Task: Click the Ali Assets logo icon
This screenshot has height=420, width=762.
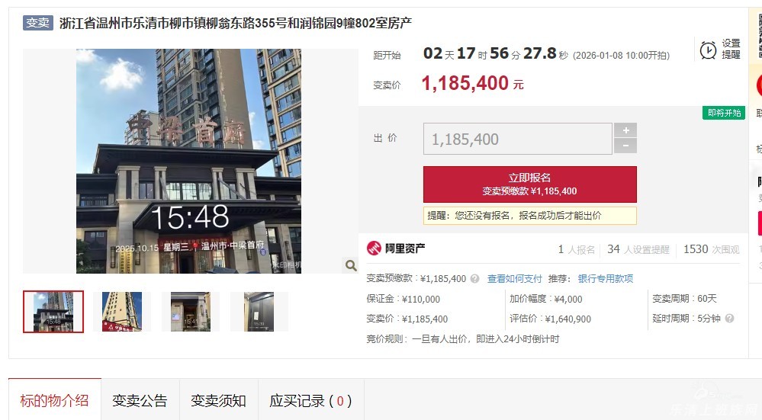Action: pyautogui.click(x=374, y=248)
